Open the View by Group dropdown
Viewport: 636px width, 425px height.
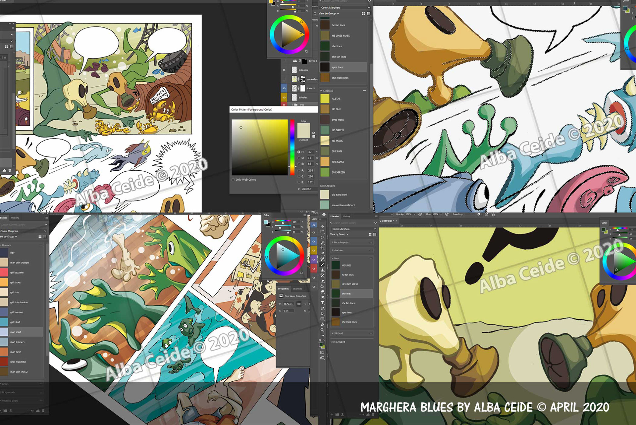(339, 234)
